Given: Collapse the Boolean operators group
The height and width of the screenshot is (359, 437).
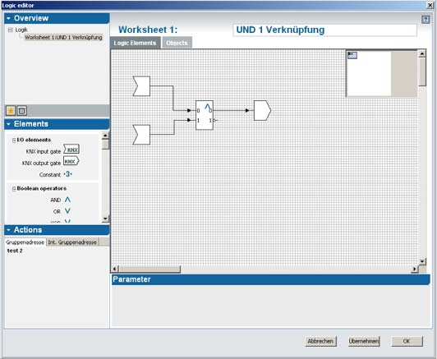Looking at the screenshot, I should point(14,189).
